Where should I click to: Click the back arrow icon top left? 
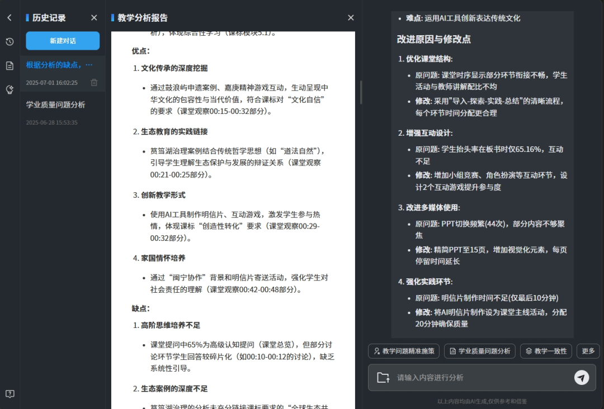(x=9, y=17)
